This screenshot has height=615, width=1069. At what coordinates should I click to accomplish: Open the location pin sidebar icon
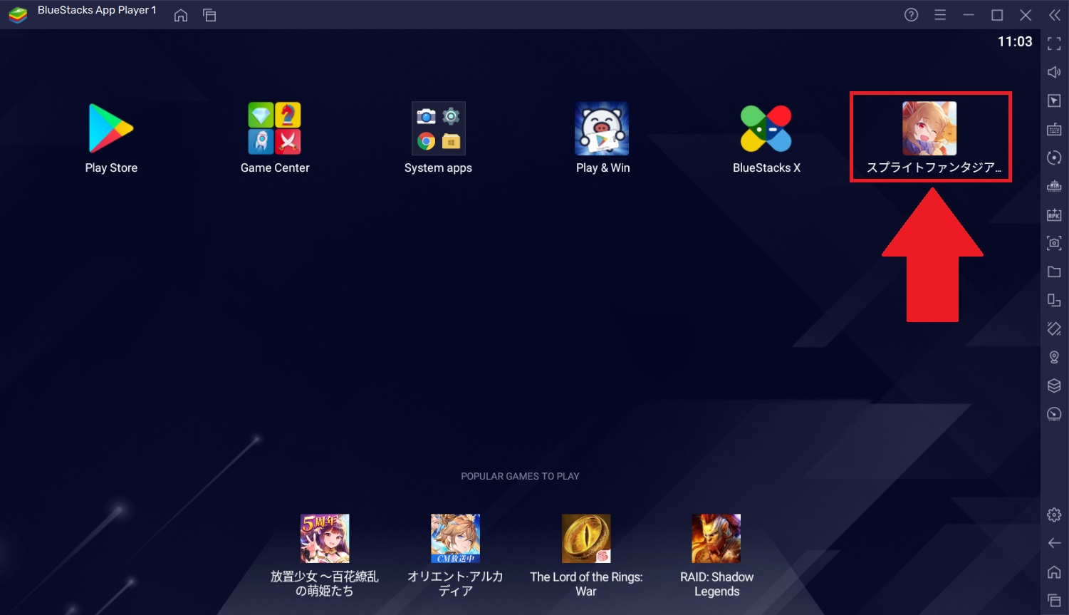pos(1054,357)
